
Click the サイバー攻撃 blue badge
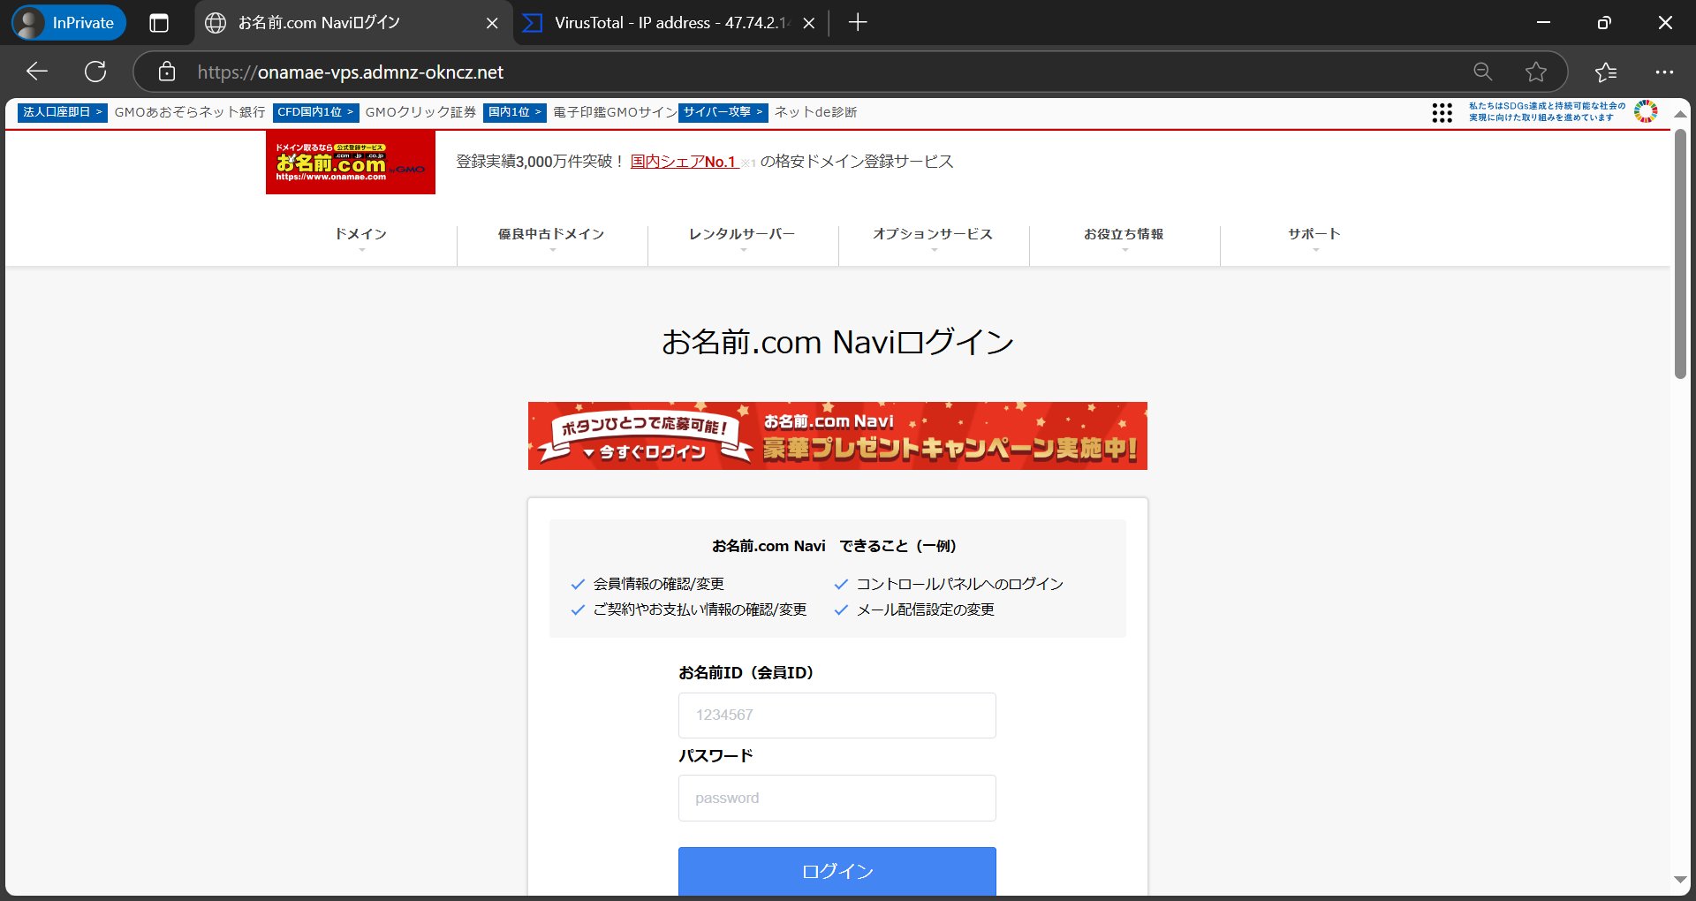pos(723,112)
